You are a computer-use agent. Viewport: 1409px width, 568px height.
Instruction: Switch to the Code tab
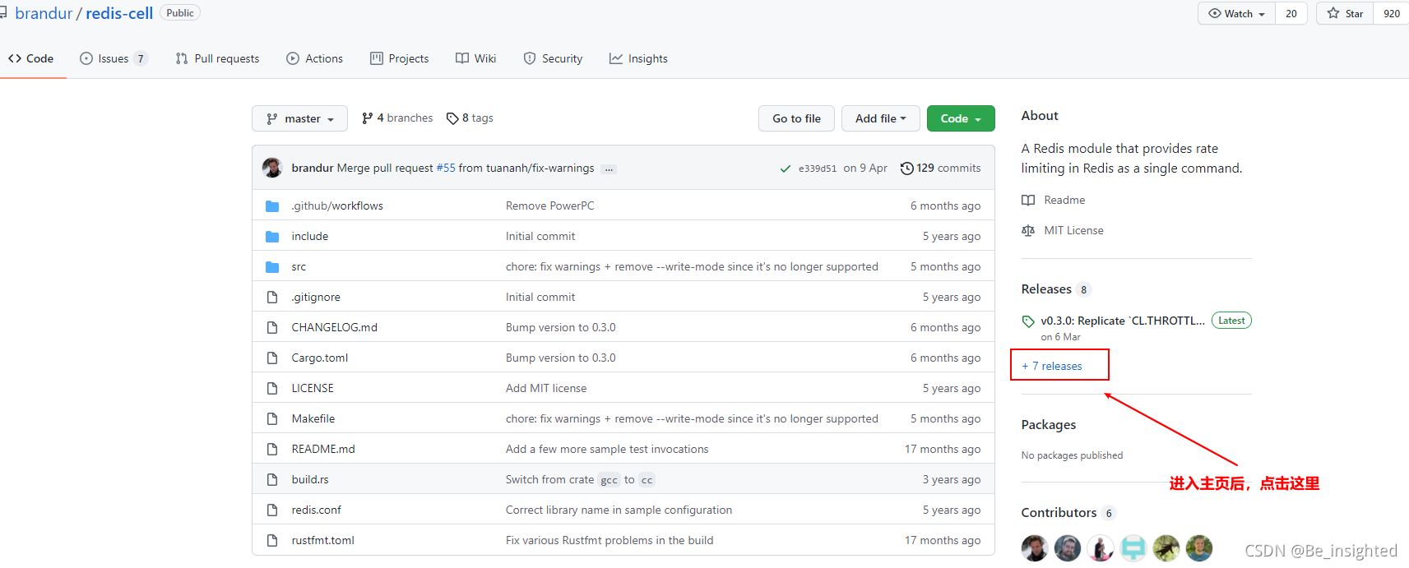31,58
